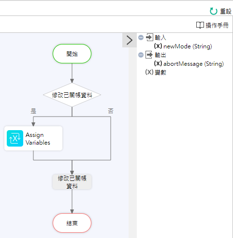Select the 修改已關帳資料 decision diamond
This screenshot has height=238, width=233.
click(x=72, y=95)
